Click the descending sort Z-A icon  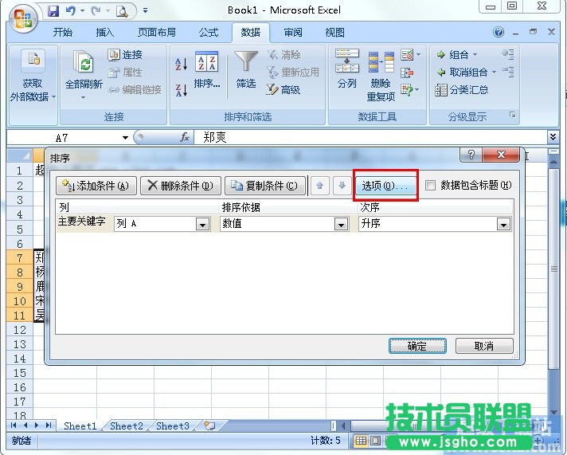coord(181,89)
